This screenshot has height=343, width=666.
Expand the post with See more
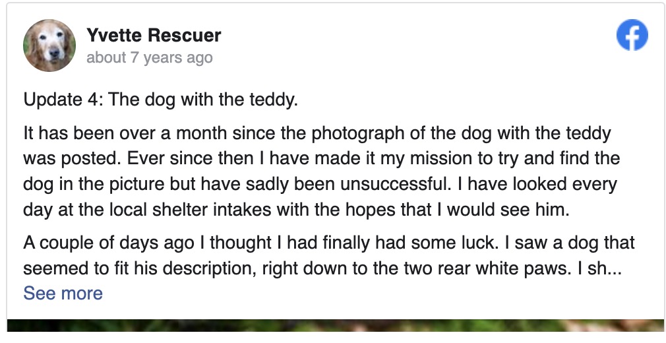click(x=63, y=293)
